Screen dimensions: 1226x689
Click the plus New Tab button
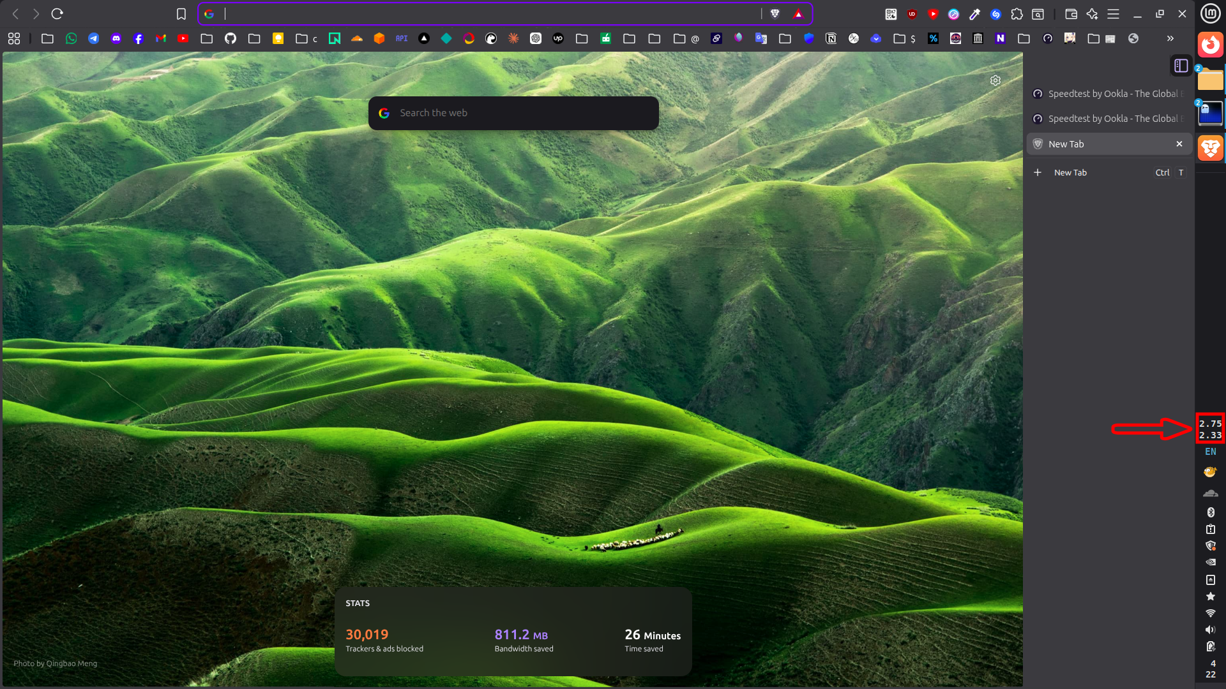tap(1038, 172)
